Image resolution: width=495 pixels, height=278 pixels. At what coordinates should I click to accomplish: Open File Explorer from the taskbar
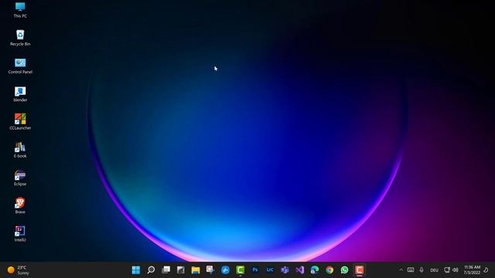pyautogui.click(x=196, y=270)
